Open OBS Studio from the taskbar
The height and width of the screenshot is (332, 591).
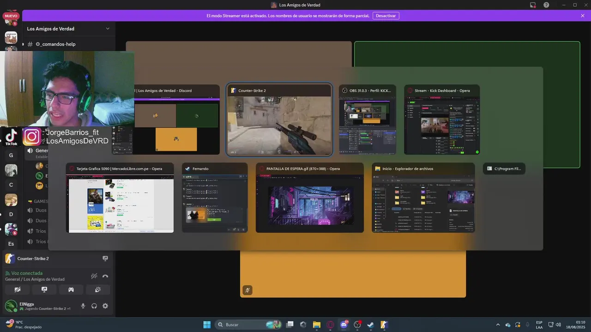click(357, 325)
